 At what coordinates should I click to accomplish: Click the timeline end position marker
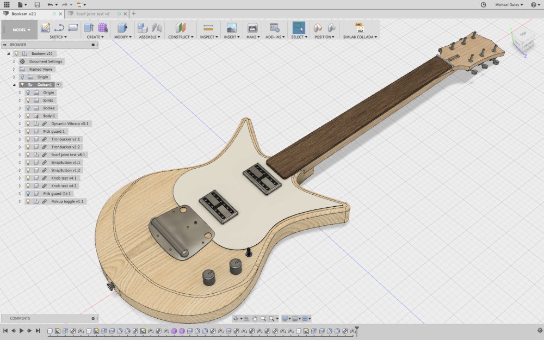click(x=356, y=331)
